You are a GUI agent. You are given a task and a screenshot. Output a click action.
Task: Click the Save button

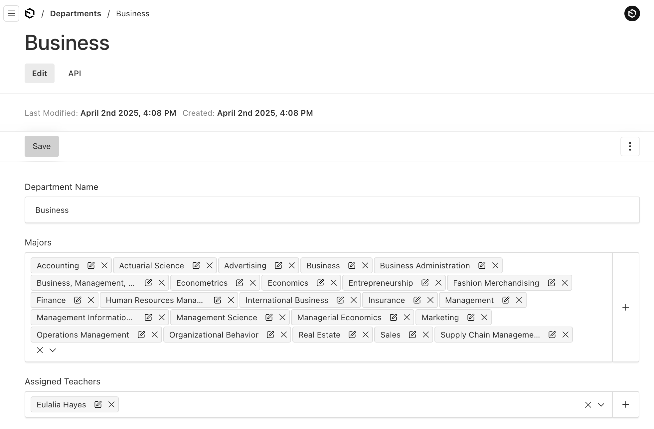click(42, 146)
